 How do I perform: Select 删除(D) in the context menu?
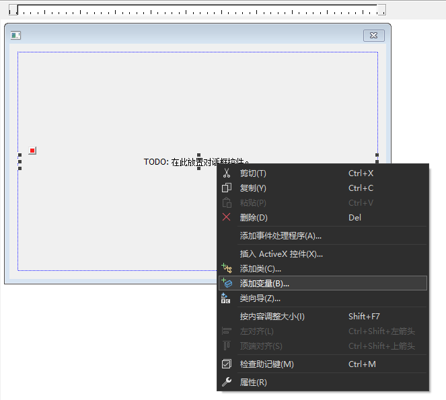click(323, 218)
